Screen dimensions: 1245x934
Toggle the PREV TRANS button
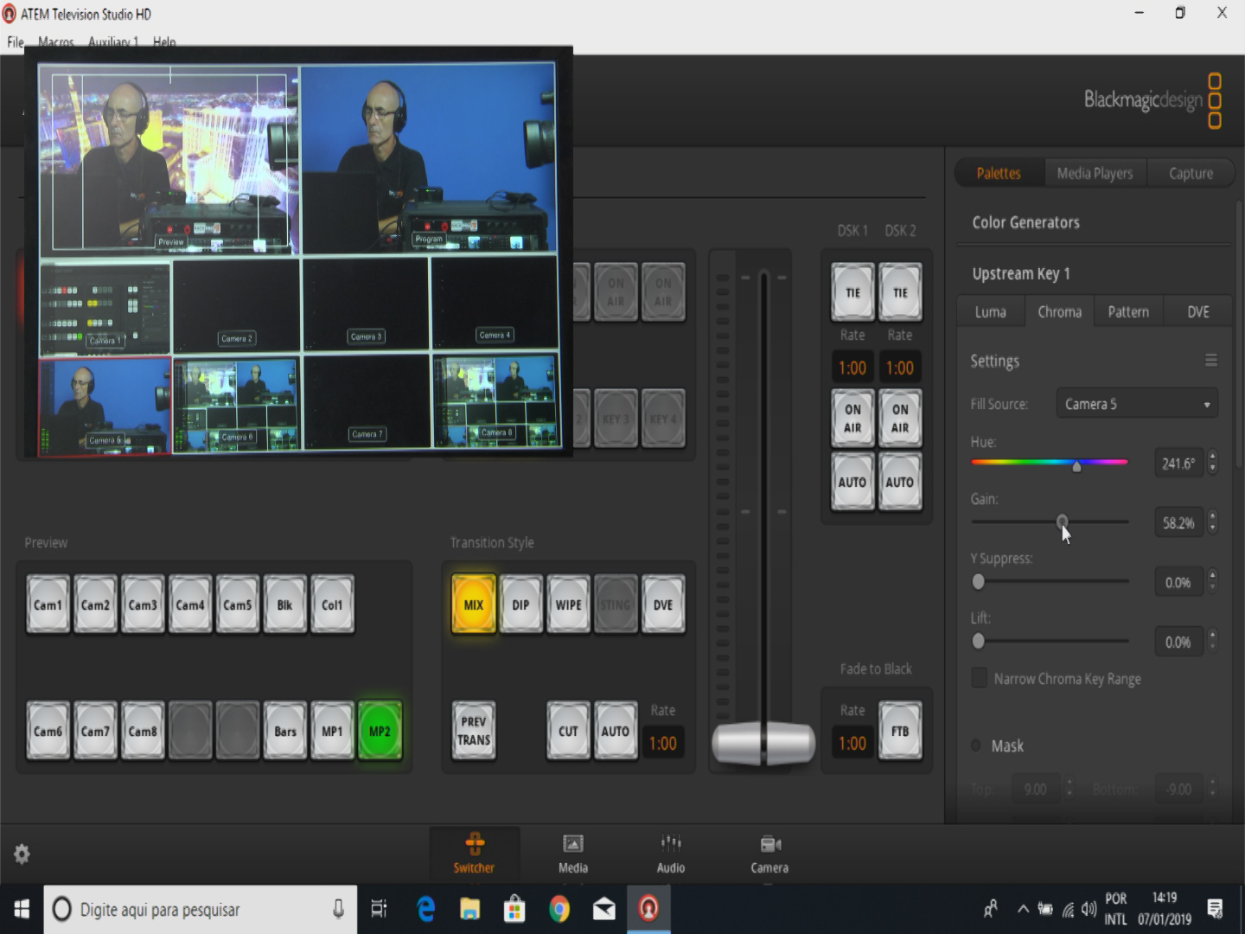pos(474,731)
